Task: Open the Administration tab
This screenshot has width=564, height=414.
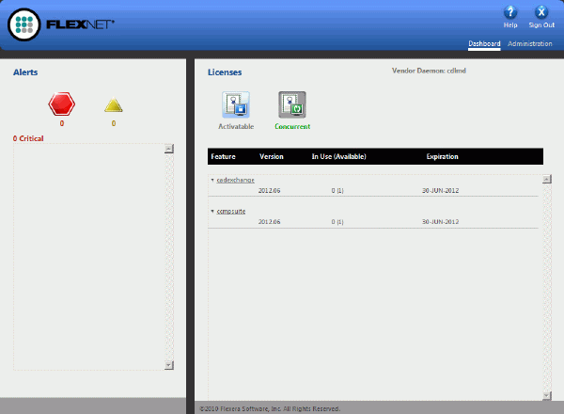Action: [530, 43]
